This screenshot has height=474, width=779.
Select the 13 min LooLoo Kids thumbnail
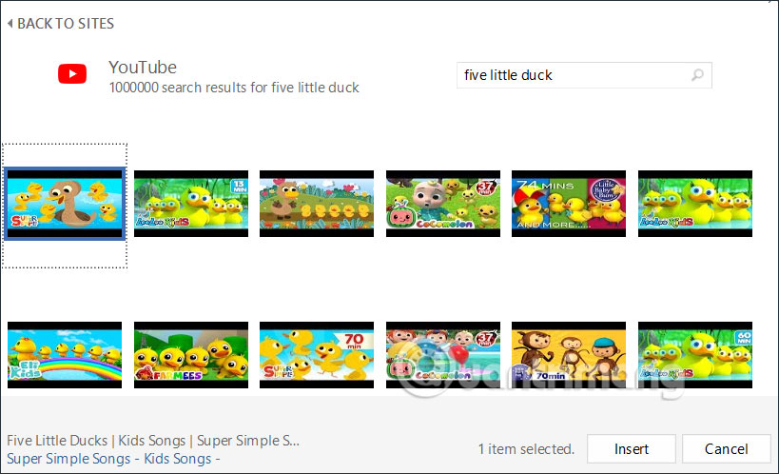tap(191, 204)
